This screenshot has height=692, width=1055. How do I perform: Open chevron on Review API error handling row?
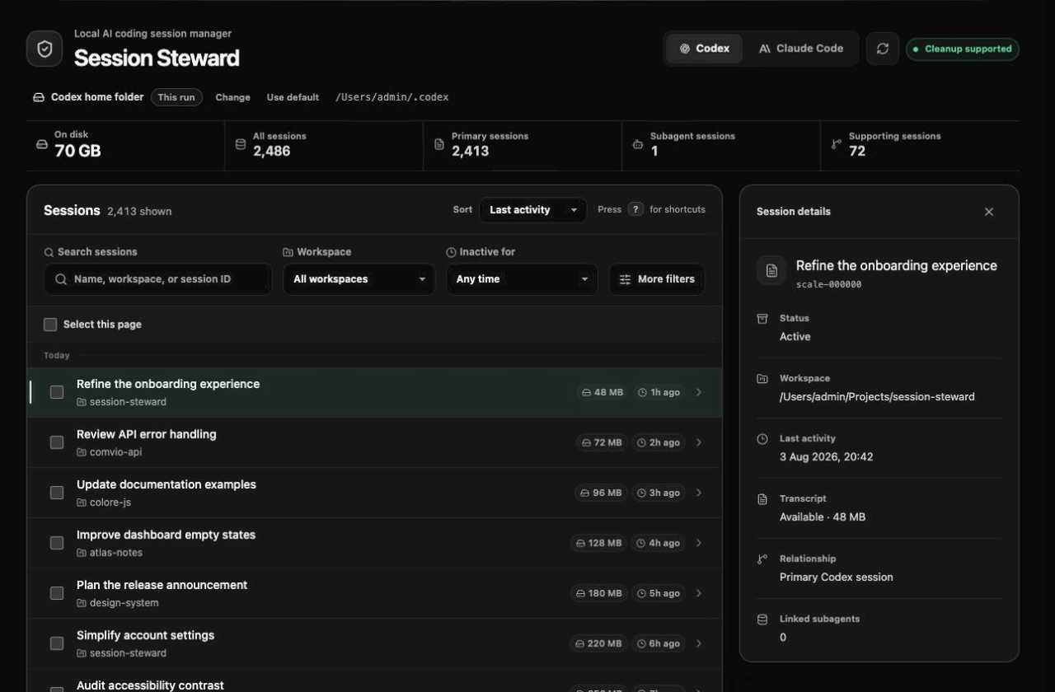699,442
